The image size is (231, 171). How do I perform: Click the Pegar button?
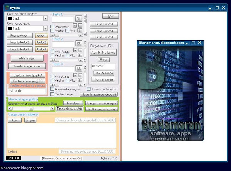(104, 60)
